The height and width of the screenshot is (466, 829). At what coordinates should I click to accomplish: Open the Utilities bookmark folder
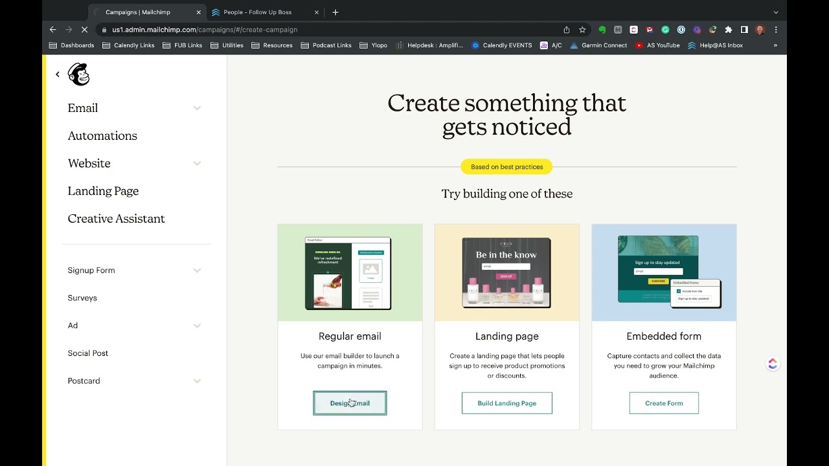pos(227,45)
